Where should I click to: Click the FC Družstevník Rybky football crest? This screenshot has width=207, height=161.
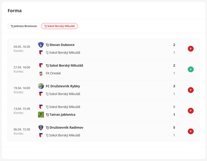41,86
